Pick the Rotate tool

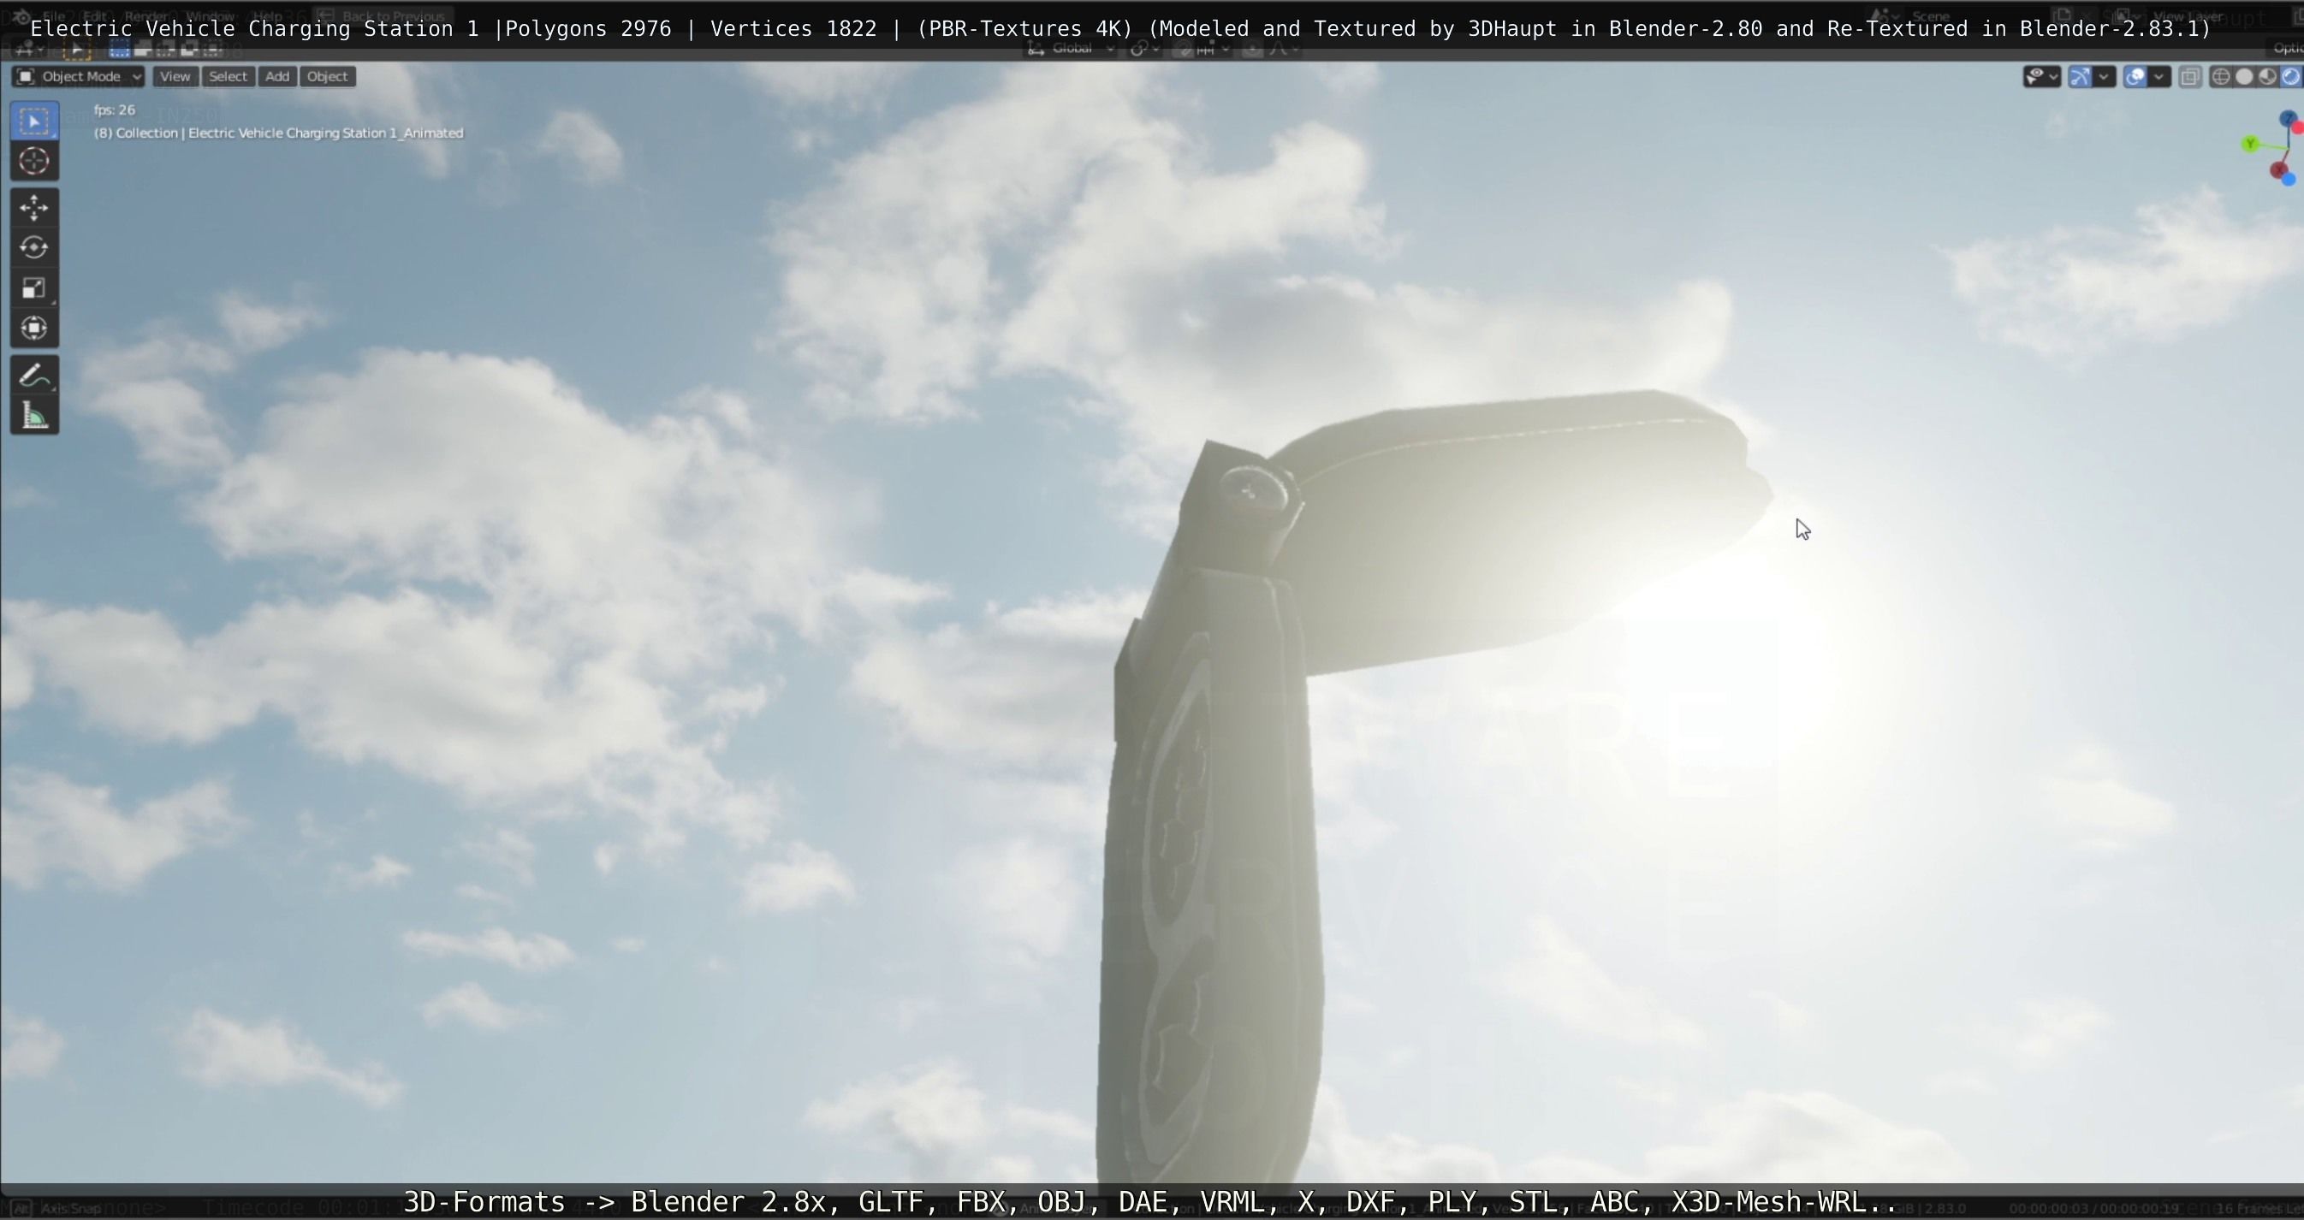(x=34, y=247)
